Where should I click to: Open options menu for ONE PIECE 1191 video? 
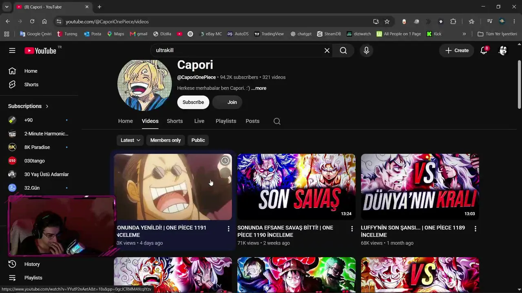coord(228,229)
